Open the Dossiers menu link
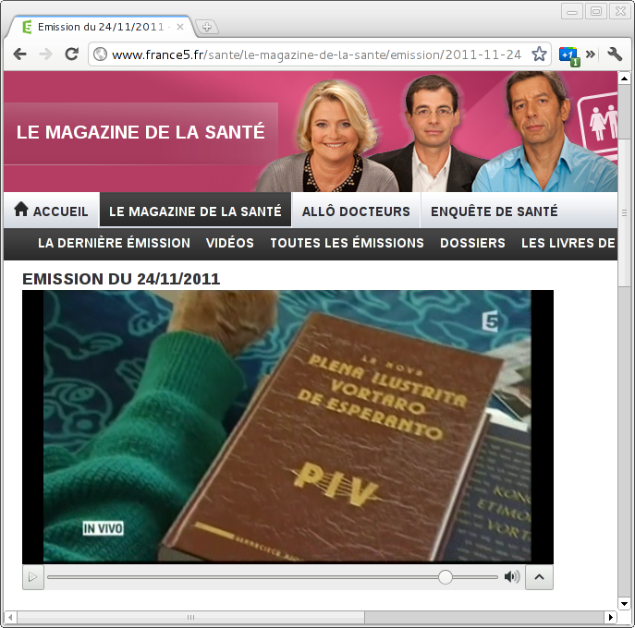 pyautogui.click(x=472, y=243)
